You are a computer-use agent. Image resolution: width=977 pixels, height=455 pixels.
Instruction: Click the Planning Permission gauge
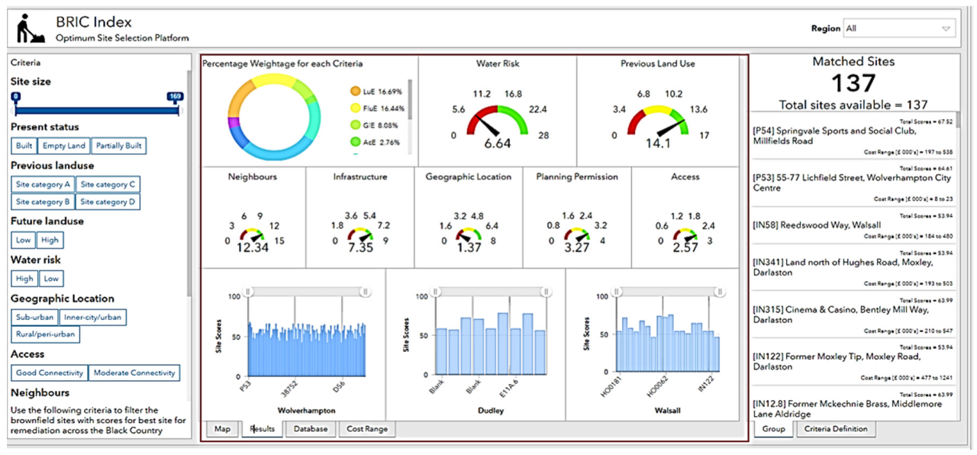577,235
